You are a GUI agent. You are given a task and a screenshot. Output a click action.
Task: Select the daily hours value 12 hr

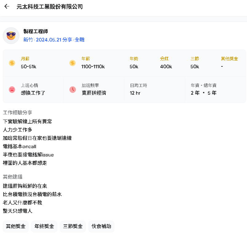coord(135,93)
